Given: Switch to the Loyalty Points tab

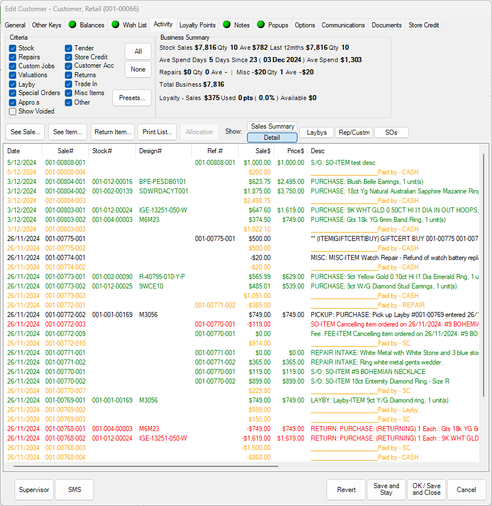Looking at the screenshot, I should [x=197, y=25].
